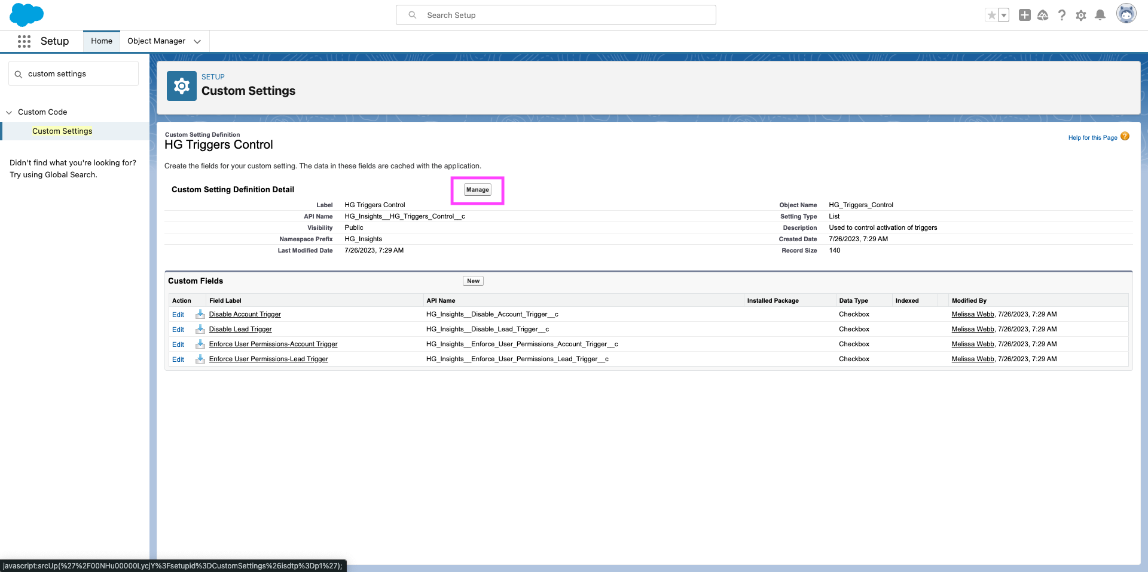Click the Manage button
Viewport: 1148px width, 572px height.
tap(478, 190)
